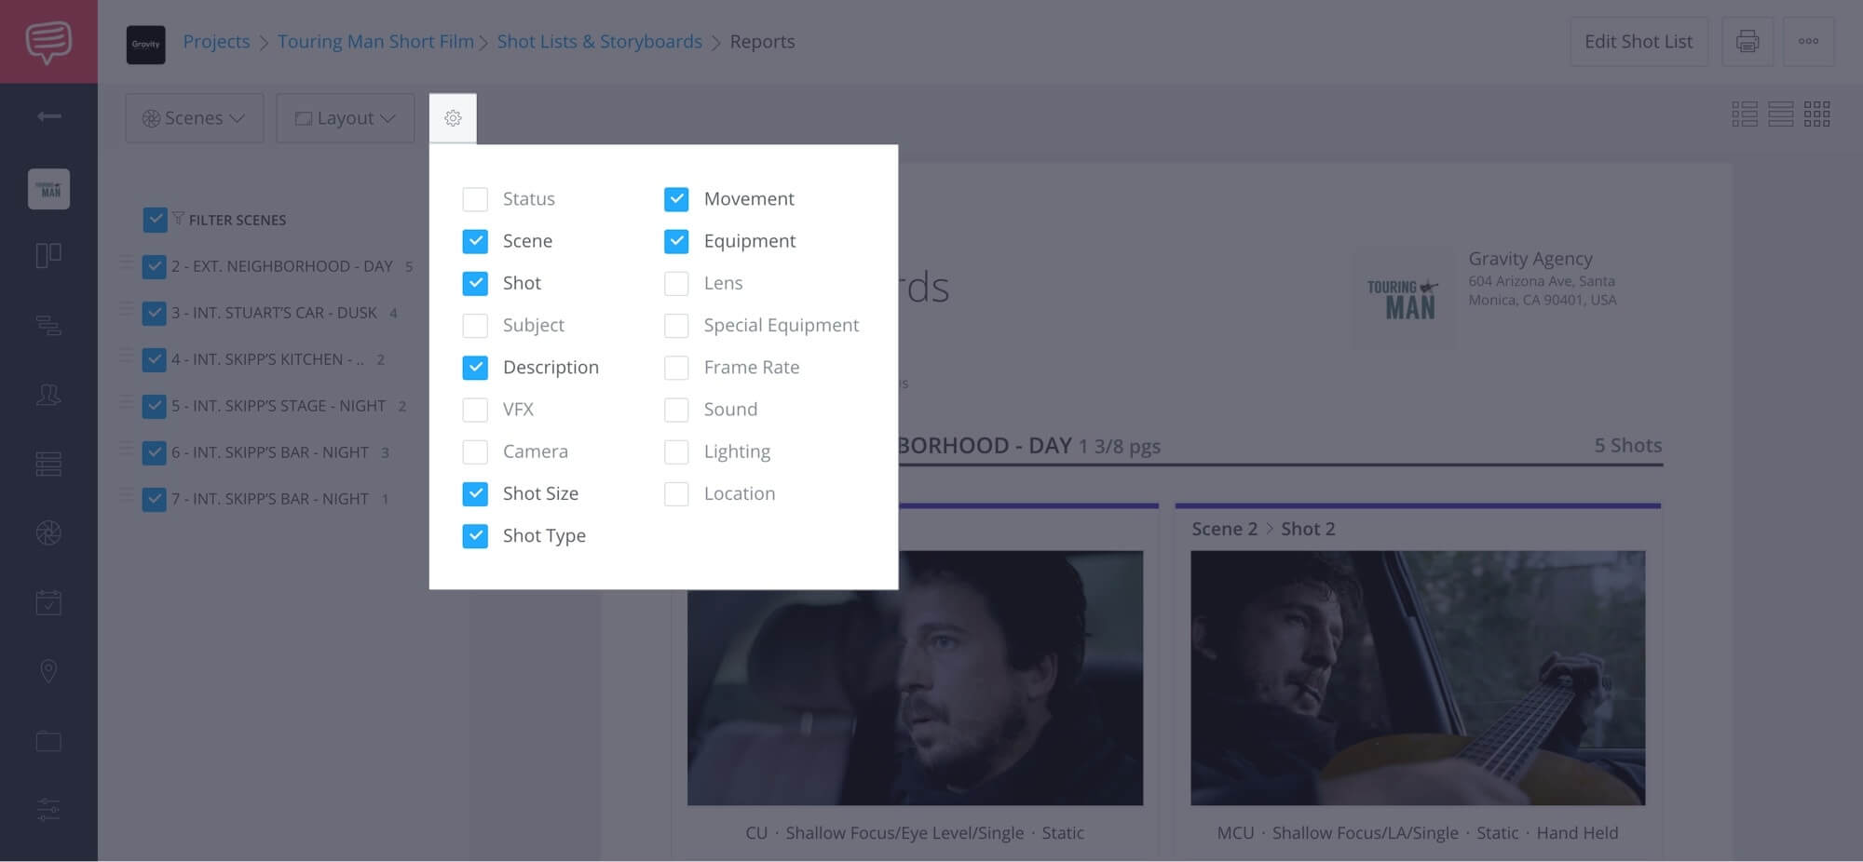Image resolution: width=1863 pixels, height=862 pixels.
Task: Uncheck the scene 6 INT. SKIPP'S BAR checkbox
Action: 155,452
